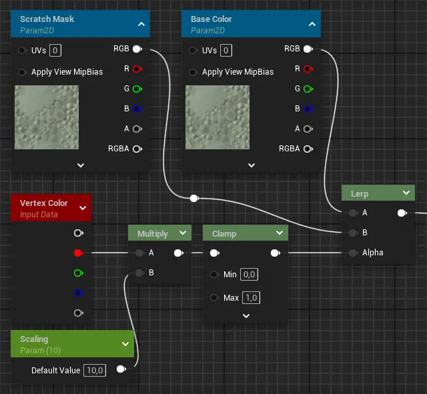Edit the Scaling Default Value field
This screenshot has height=394, width=427.
[x=95, y=370]
